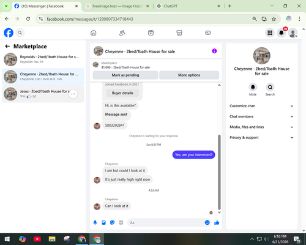Open Buyer details button
The width and height of the screenshot is (306, 245).
[122, 93]
